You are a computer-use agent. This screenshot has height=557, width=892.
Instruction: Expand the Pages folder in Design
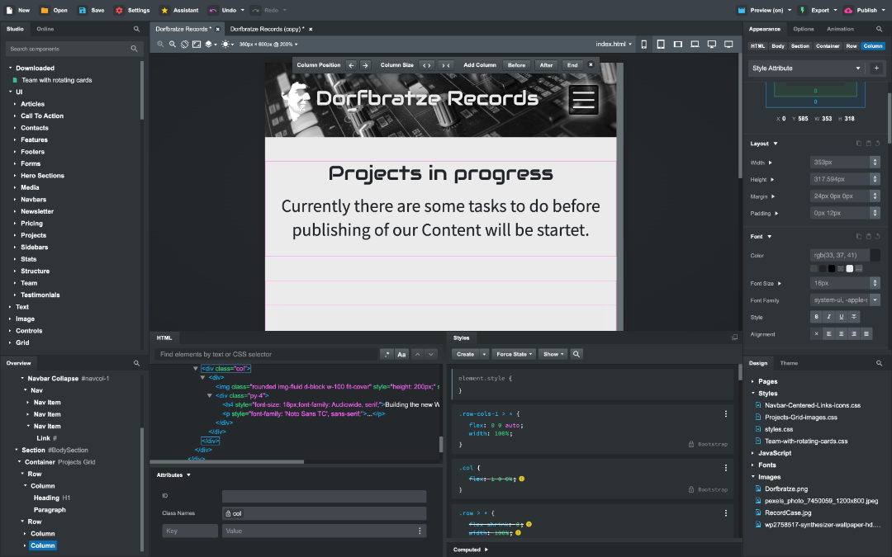pos(753,382)
